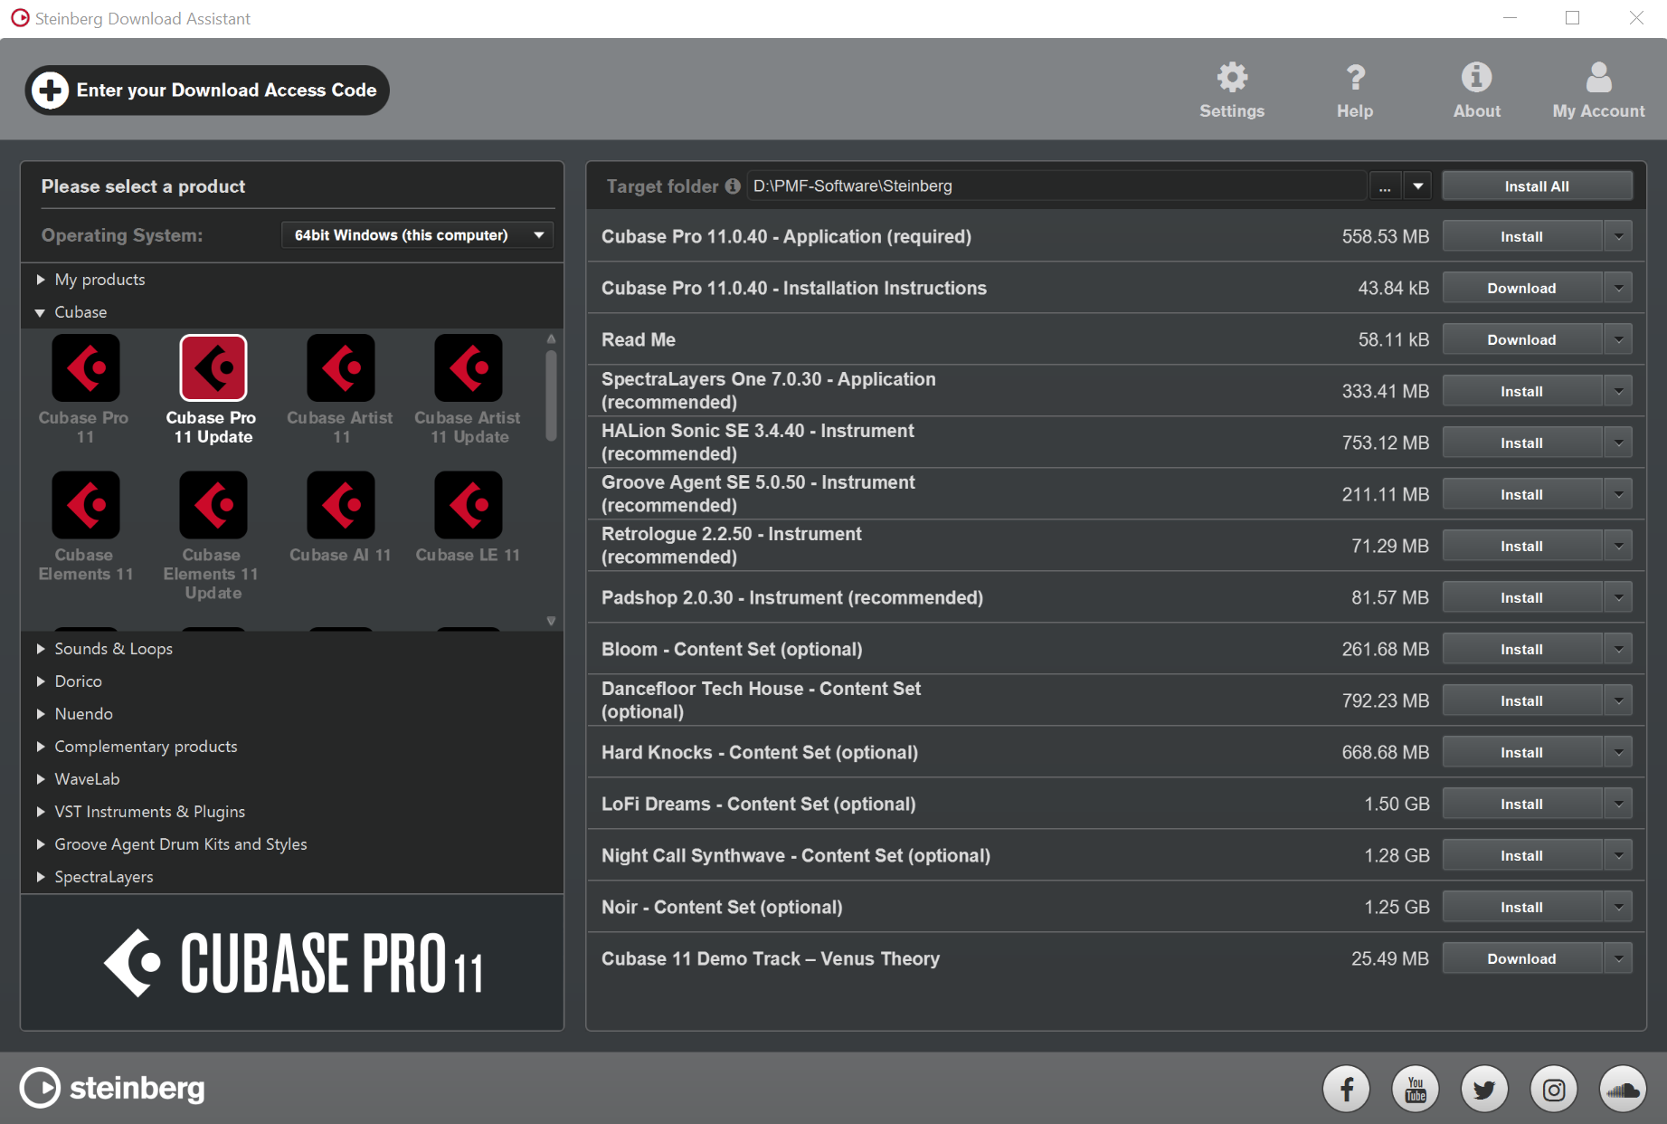
Task: Open the SoundCloud icon in footer
Action: (1623, 1089)
